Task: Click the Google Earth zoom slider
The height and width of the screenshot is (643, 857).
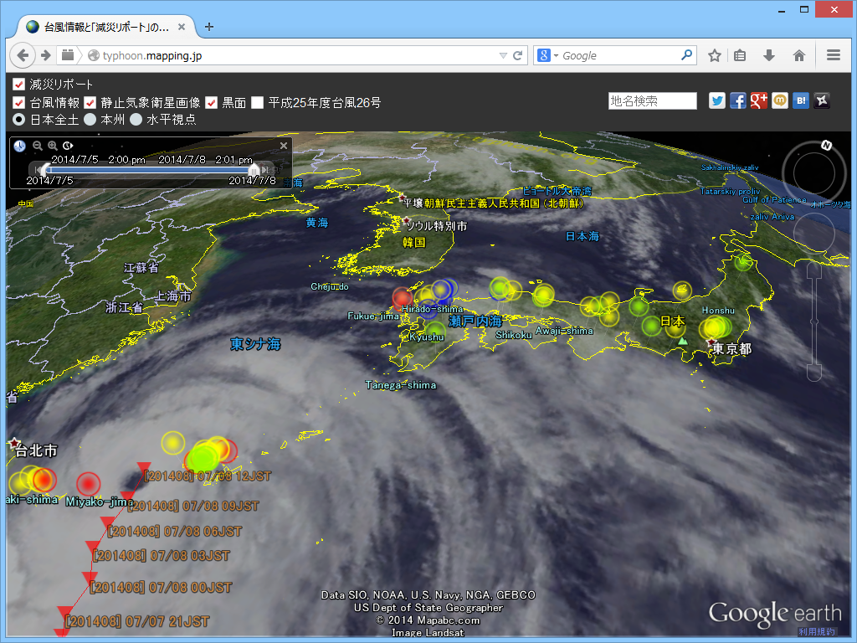Action: click(814, 322)
